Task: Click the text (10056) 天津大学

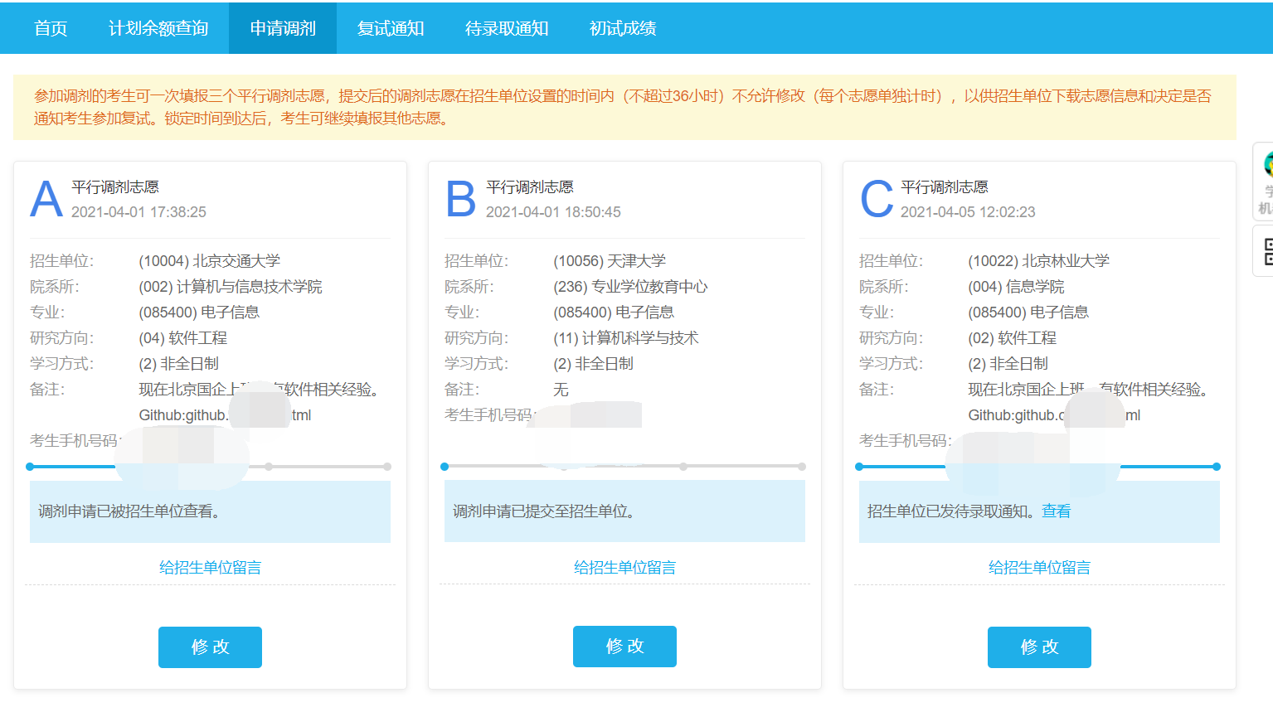Action: pos(610,261)
